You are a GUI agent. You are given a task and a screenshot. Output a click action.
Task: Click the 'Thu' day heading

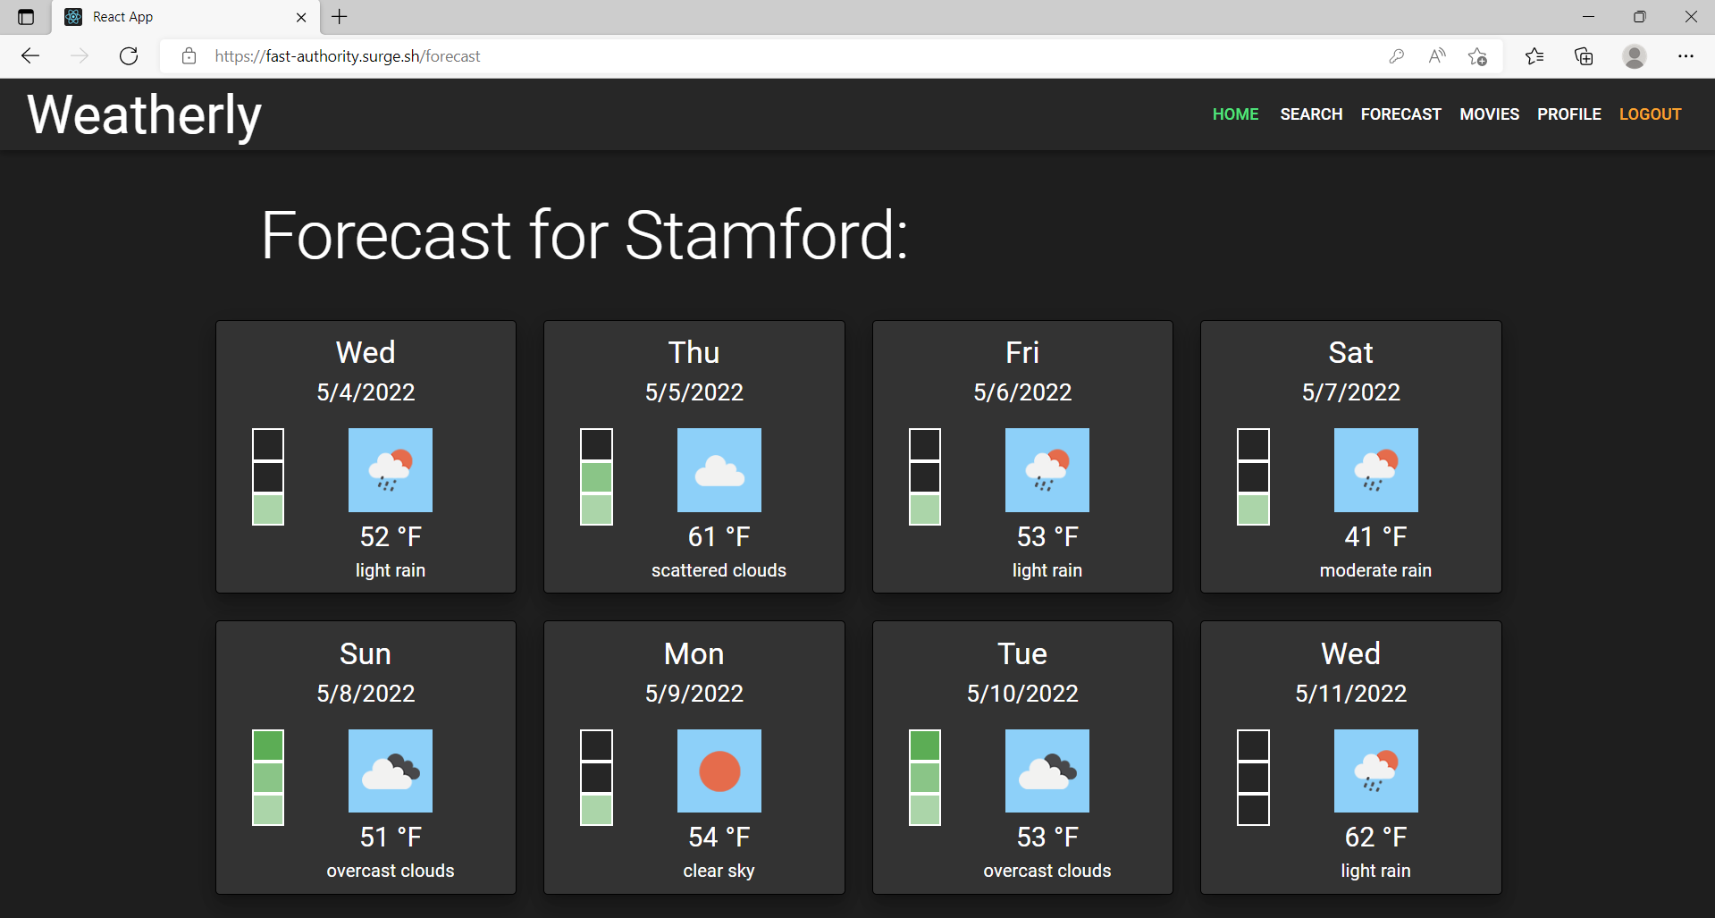coord(694,352)
